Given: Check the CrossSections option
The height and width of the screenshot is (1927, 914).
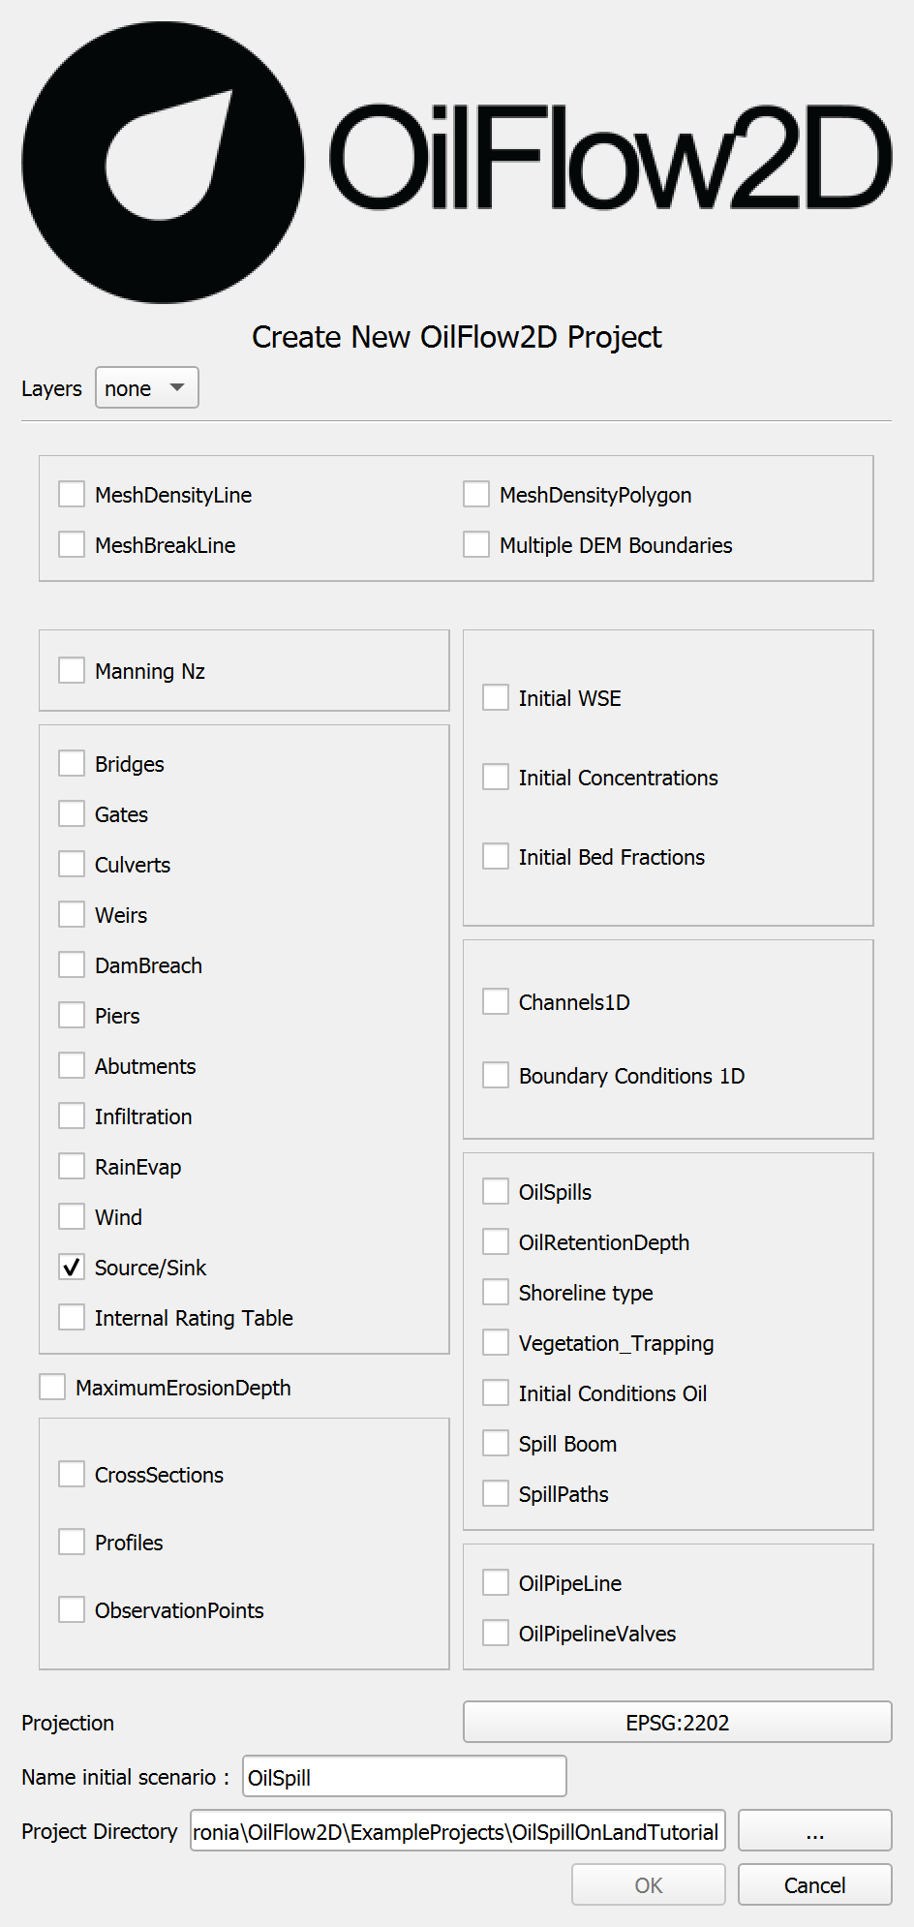Looking at the screenshot, I should (x=72, y=1474).
